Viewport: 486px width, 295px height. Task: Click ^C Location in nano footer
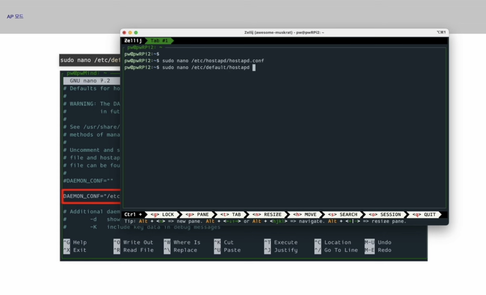pos(333,242)
